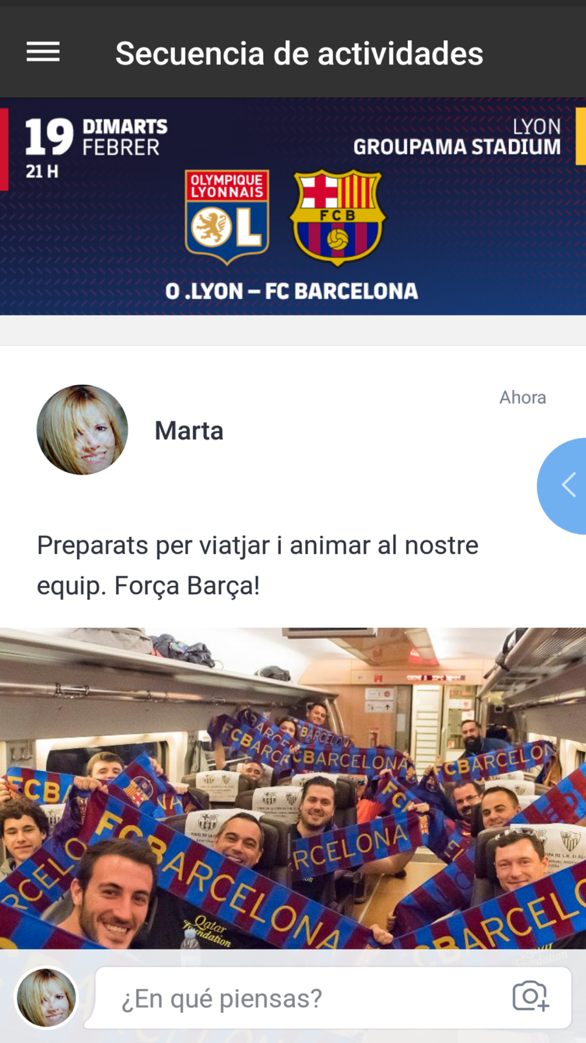Viewport: 586px width, 1043px height.
Task: Click the 'Secuencia de actividades' title
Action: (x=299, y=53)
